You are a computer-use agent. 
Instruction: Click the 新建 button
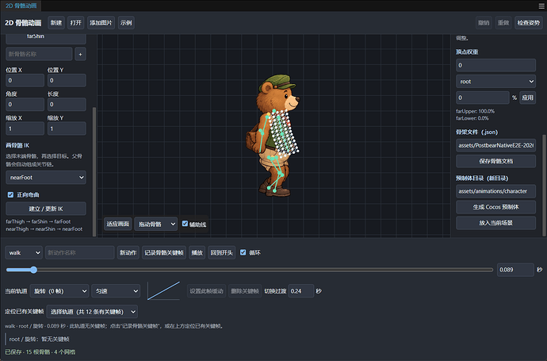(x=56, y=23)
